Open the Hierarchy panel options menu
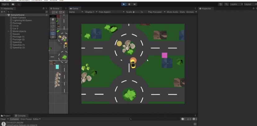The width and height of the screenshot is (257, 126). 46,8
